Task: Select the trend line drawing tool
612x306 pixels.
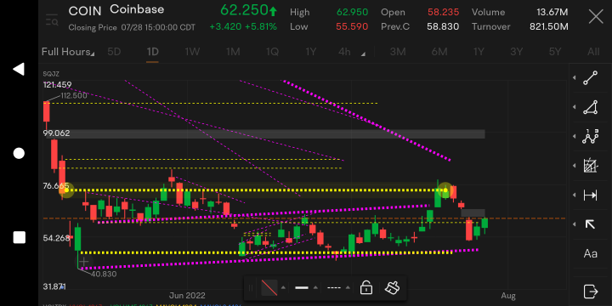Action: [x=590, y=78]
